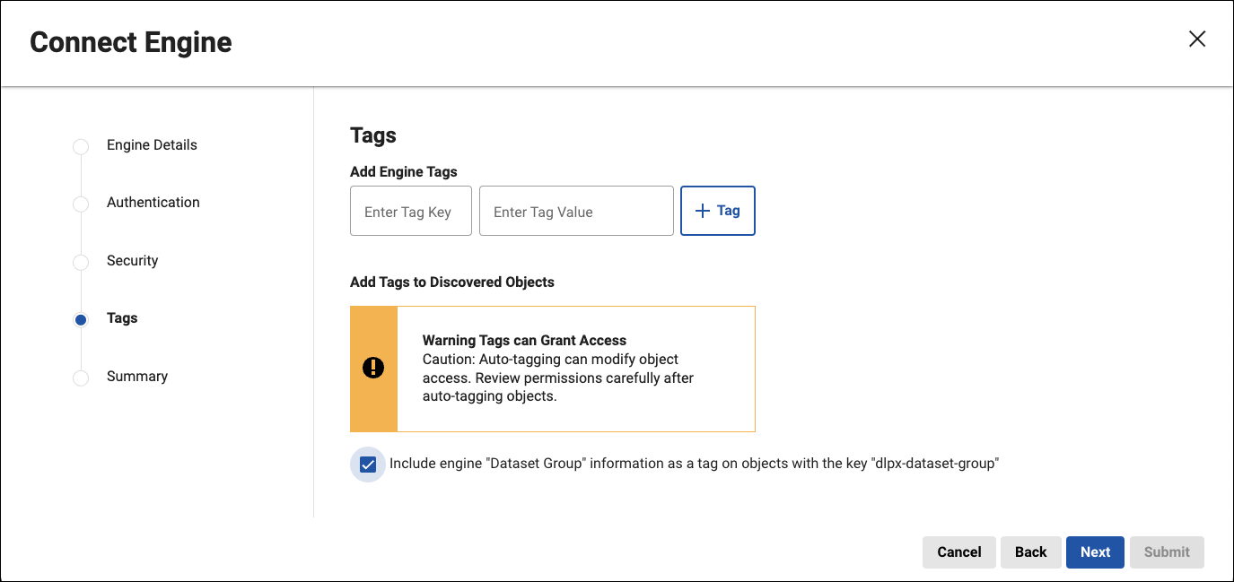Close the Connect Engine dialog
The image size is (1234, 582).
(1196, 39)
